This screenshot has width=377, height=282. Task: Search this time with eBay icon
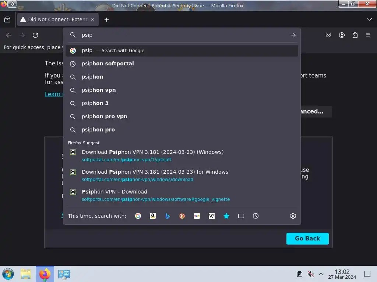197,216
